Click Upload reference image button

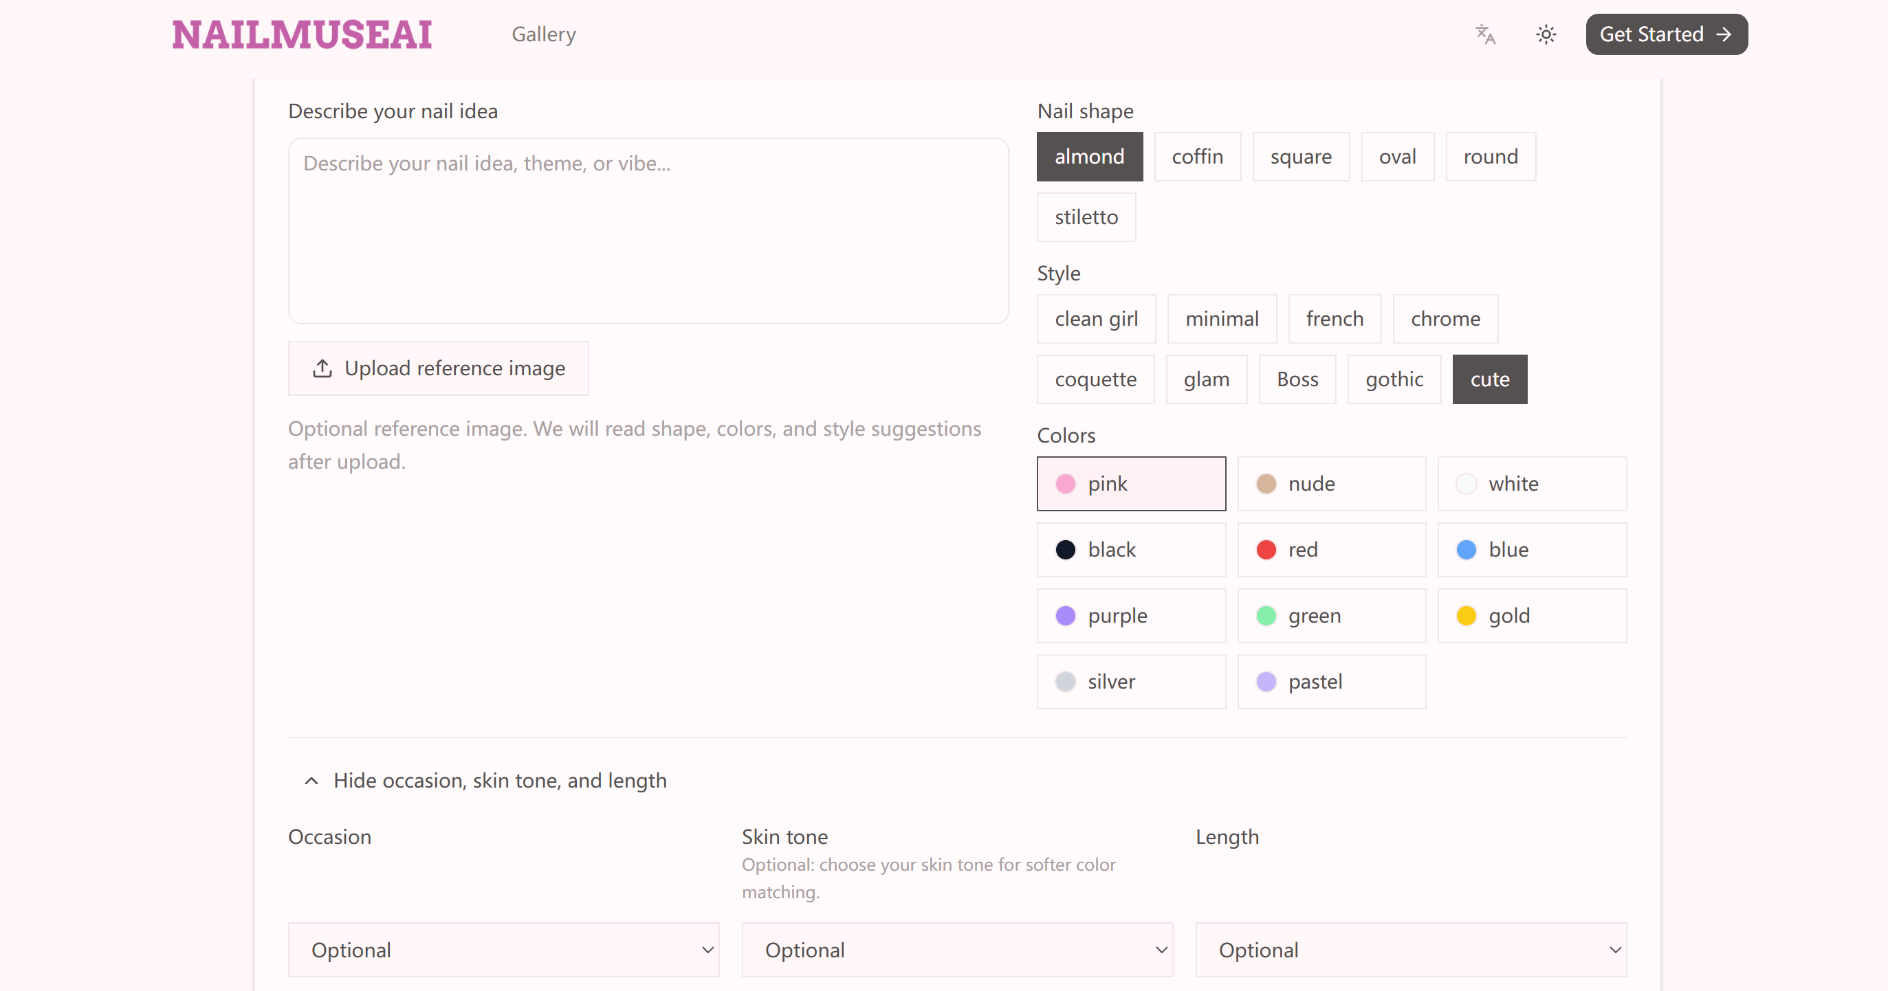[x=438, y=368]
